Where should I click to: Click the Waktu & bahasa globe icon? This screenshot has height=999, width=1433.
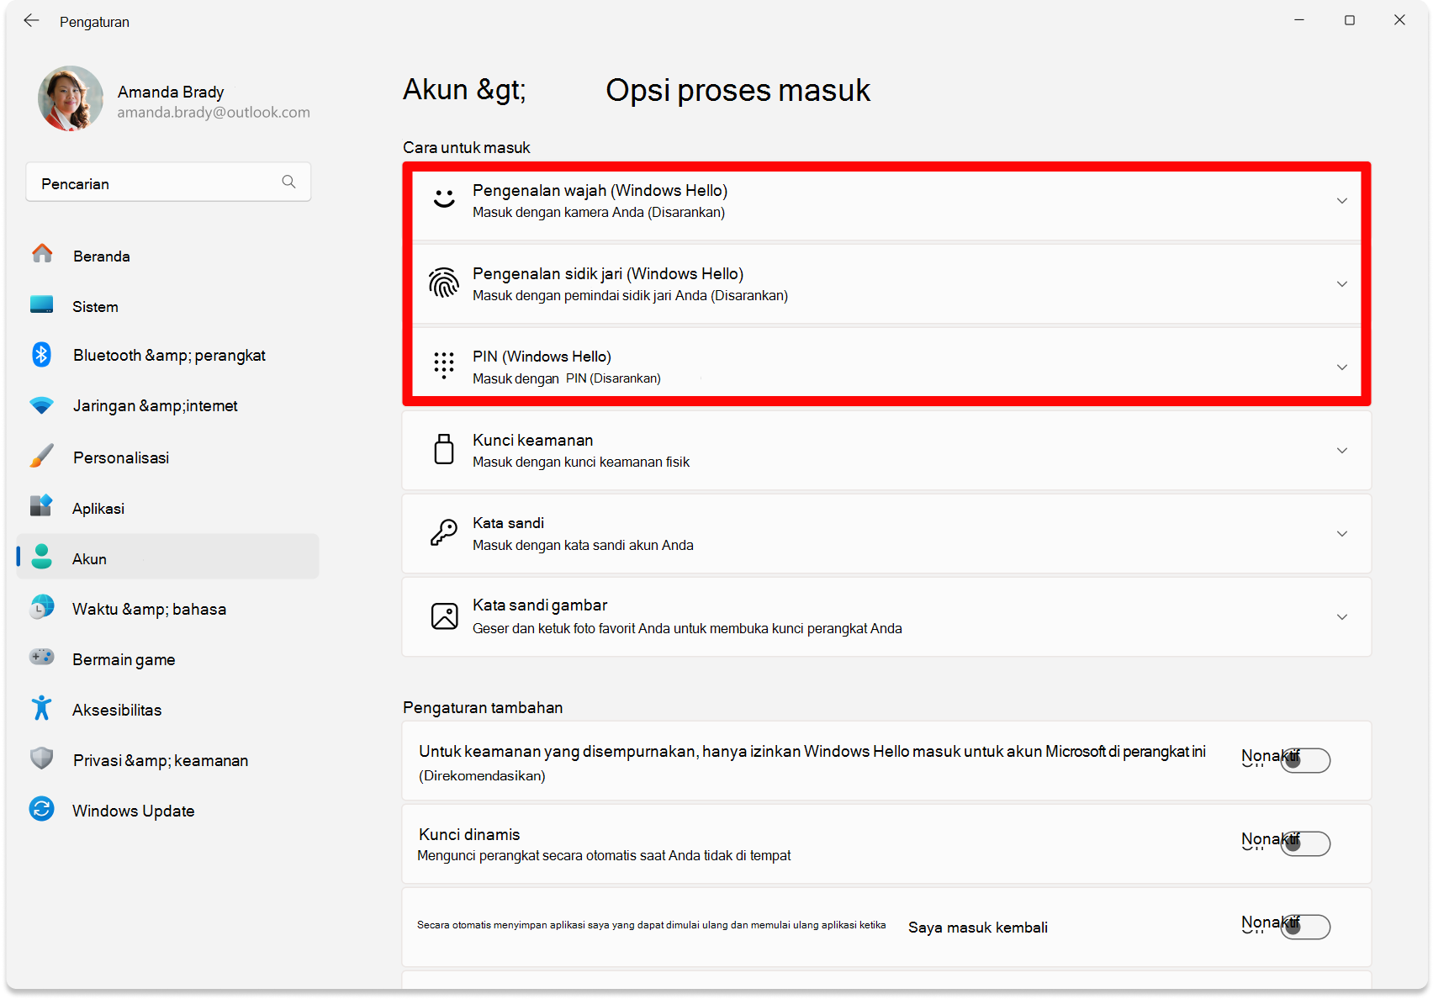[x=42, y=607]
